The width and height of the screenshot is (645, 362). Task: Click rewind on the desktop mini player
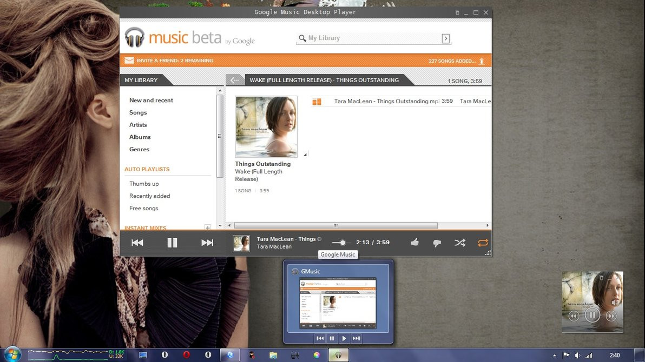tap(574, 316)
